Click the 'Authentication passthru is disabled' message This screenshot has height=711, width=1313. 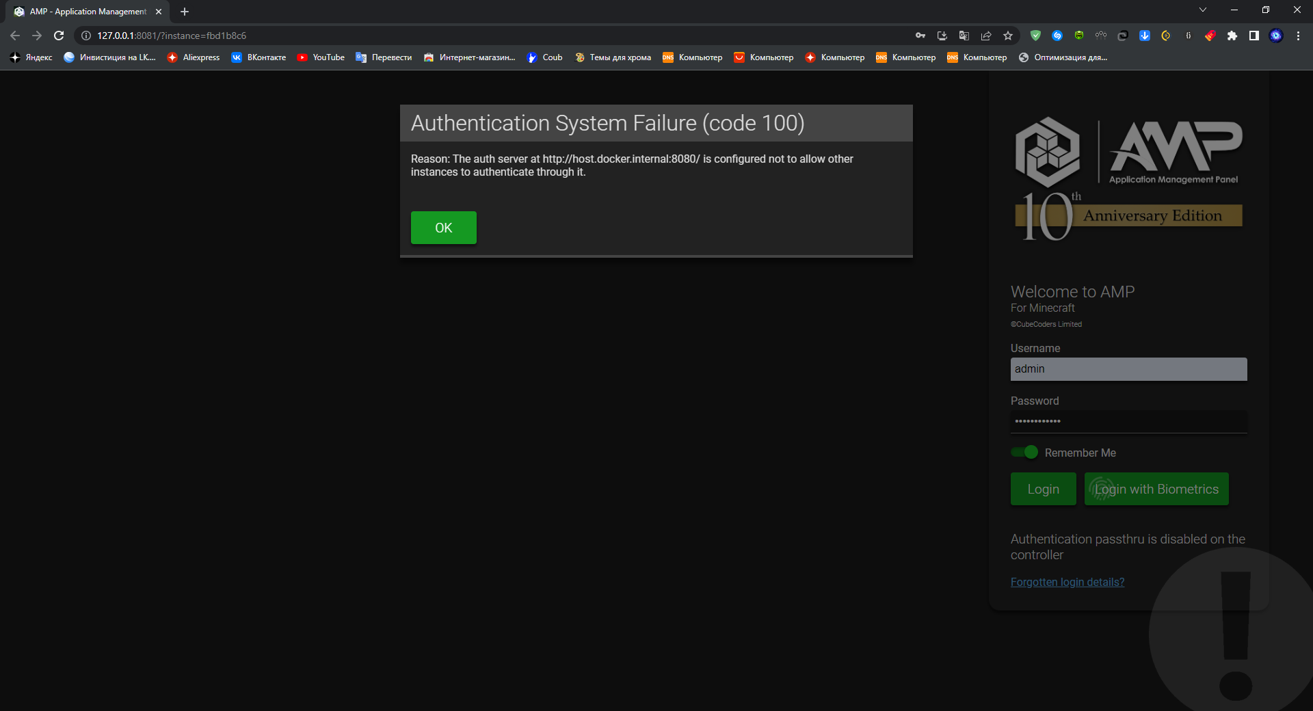click(1128, 547)
